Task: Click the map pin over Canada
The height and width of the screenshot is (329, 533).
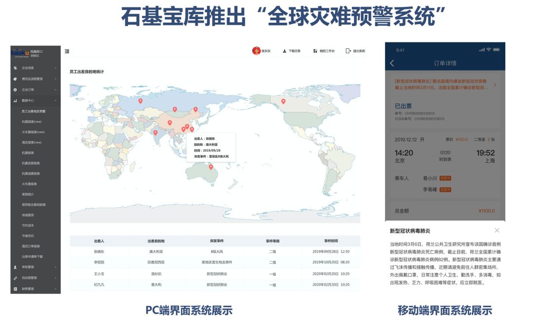Action: click(x=283, y=101)
